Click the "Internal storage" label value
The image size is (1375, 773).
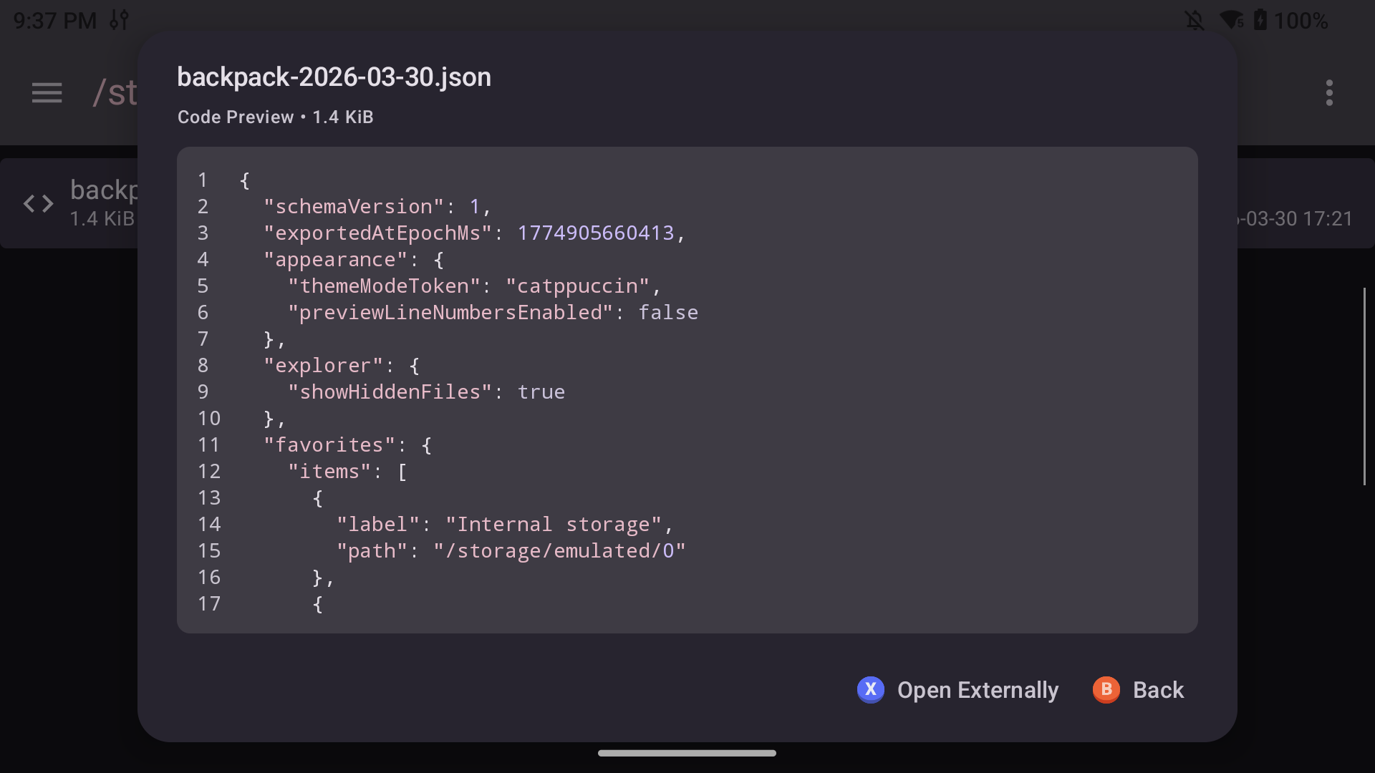[553, 525]
